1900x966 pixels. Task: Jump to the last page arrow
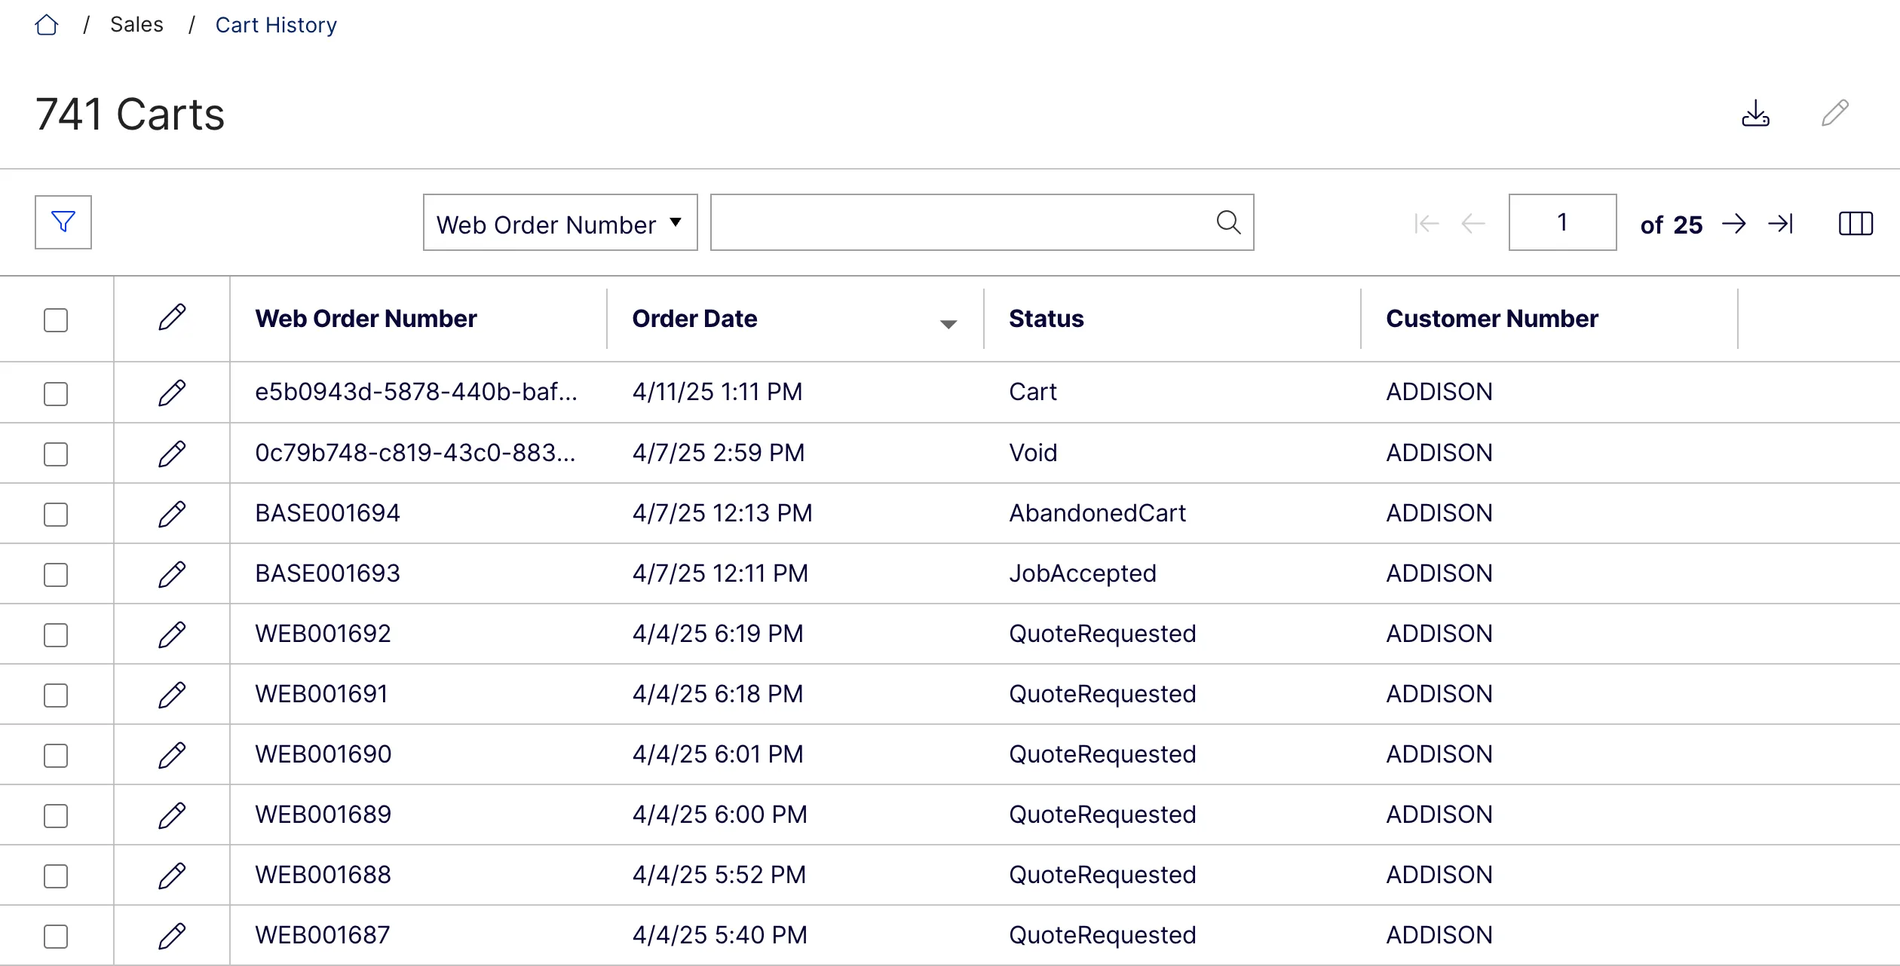(x=1780, y=224)
